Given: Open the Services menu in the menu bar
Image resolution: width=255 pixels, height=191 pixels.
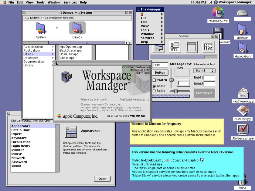Looking at the screenshot, I should click(x=70, y=2).
